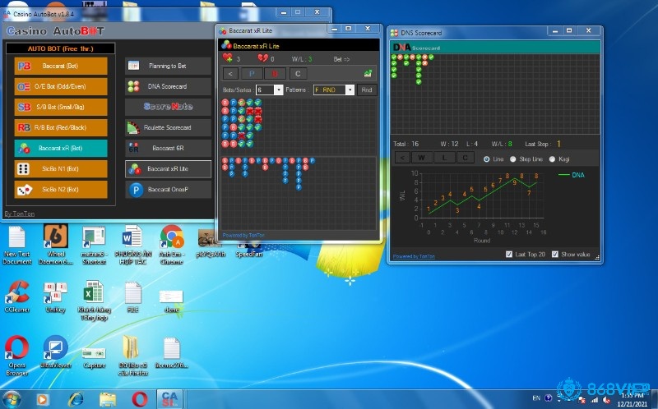Click the green chart icon in Baccarat xR Lite
The image size is (658, 409).
pos(368,74)
